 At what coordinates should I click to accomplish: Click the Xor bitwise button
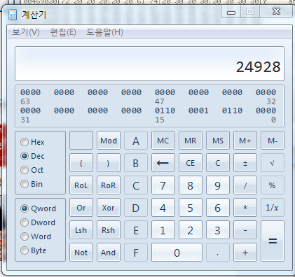pos(109,208)
